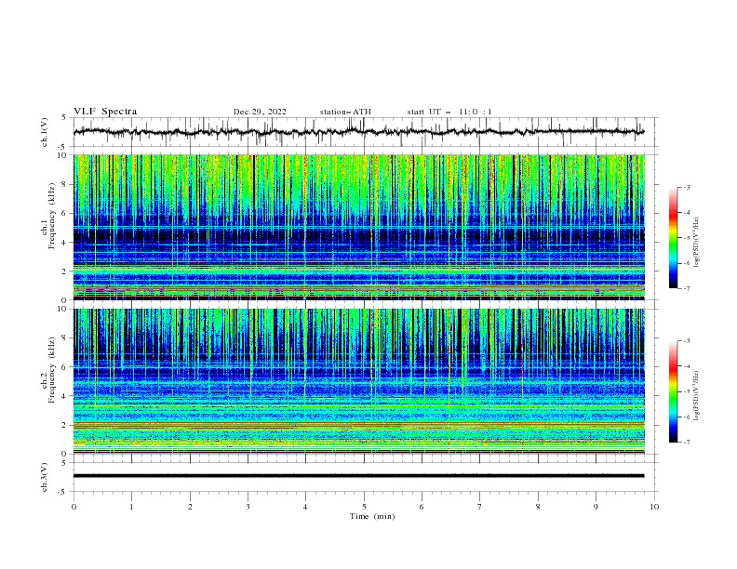This screenshot has width=737, height=569.
Task: Click the 'ch.3(V)' axis label
Action: tap(45, 477)
